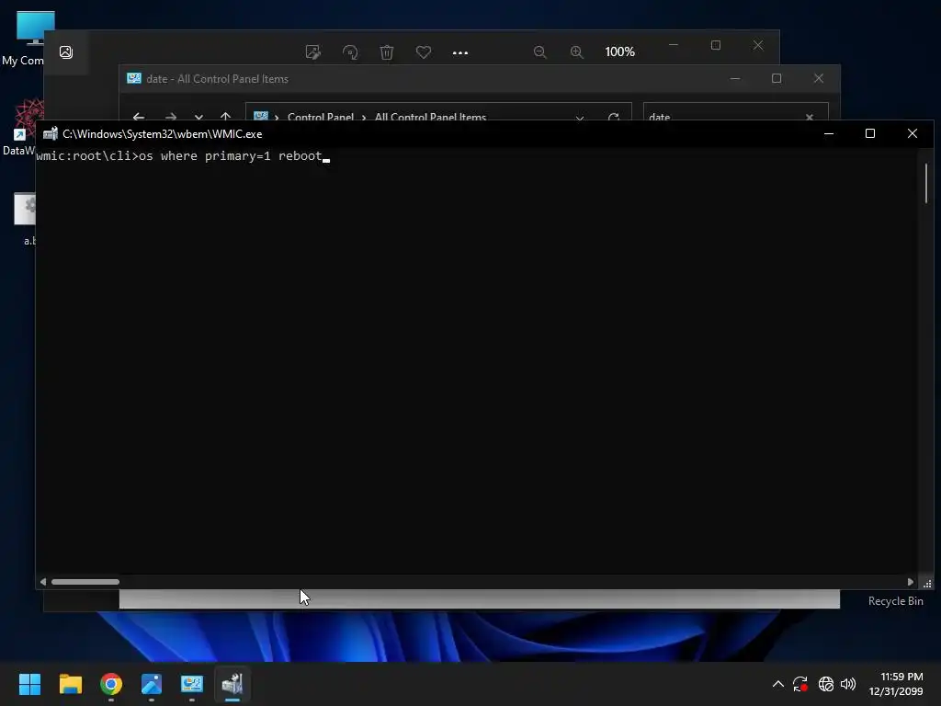
Task: Maximize the WMIC window
Action: (870, 133)
